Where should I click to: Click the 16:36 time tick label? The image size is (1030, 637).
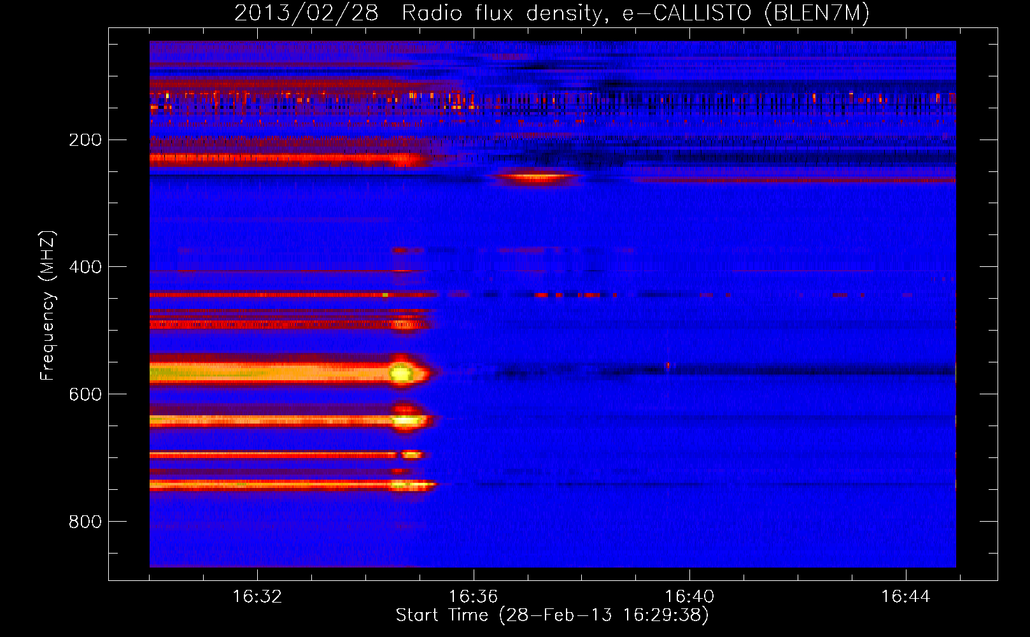click(x=473, y=597)
